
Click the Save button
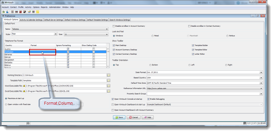click(x=119, y=117)
